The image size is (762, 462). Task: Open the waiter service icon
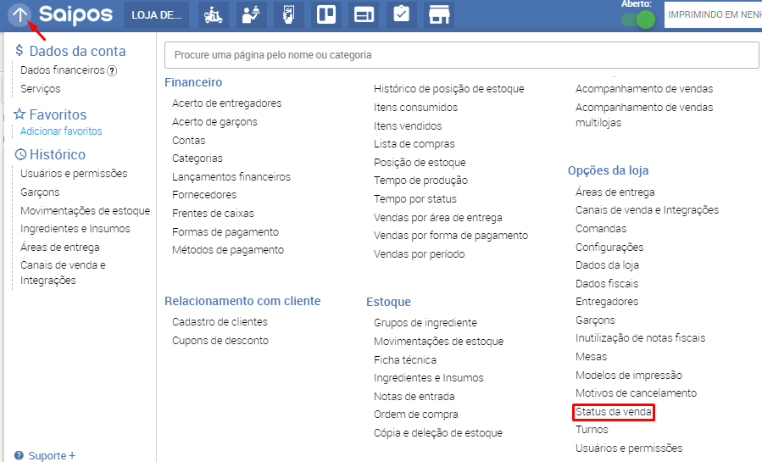pos(250,15)
